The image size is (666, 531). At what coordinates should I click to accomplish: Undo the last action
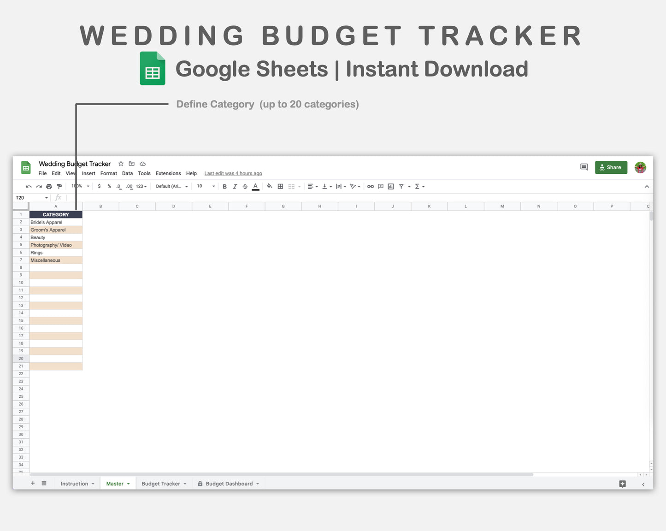point(28,186)
